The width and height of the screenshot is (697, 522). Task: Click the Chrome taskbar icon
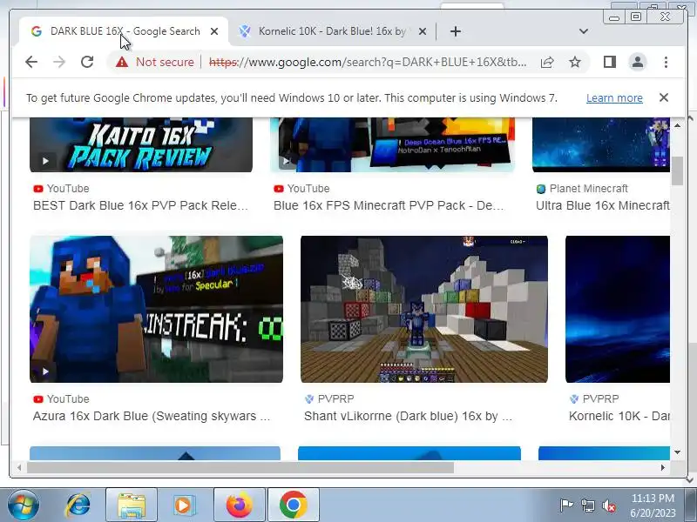294,505
